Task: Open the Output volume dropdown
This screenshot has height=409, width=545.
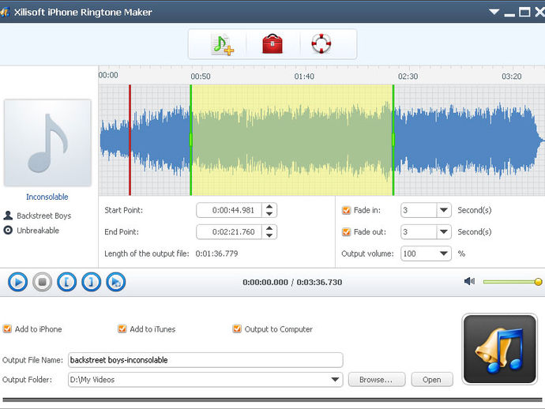Action: (x=444, y=253)
